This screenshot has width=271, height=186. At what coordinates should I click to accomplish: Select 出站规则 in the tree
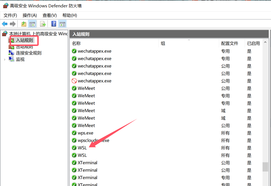coord(24,46)
